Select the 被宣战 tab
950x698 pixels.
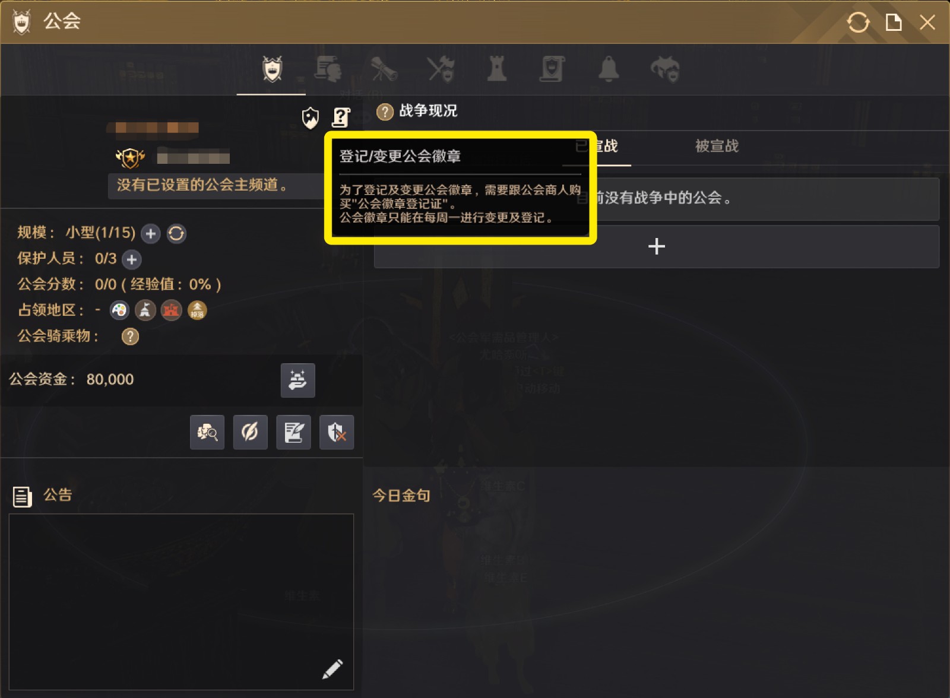coord(717,146)
